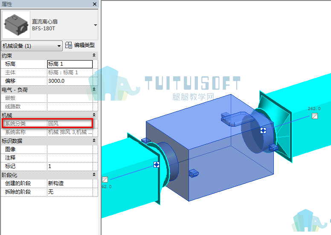The width and height of the screenshot is (331, 235).
Task: Click the 系统分类 property label
Action: [x=15, y=124]
